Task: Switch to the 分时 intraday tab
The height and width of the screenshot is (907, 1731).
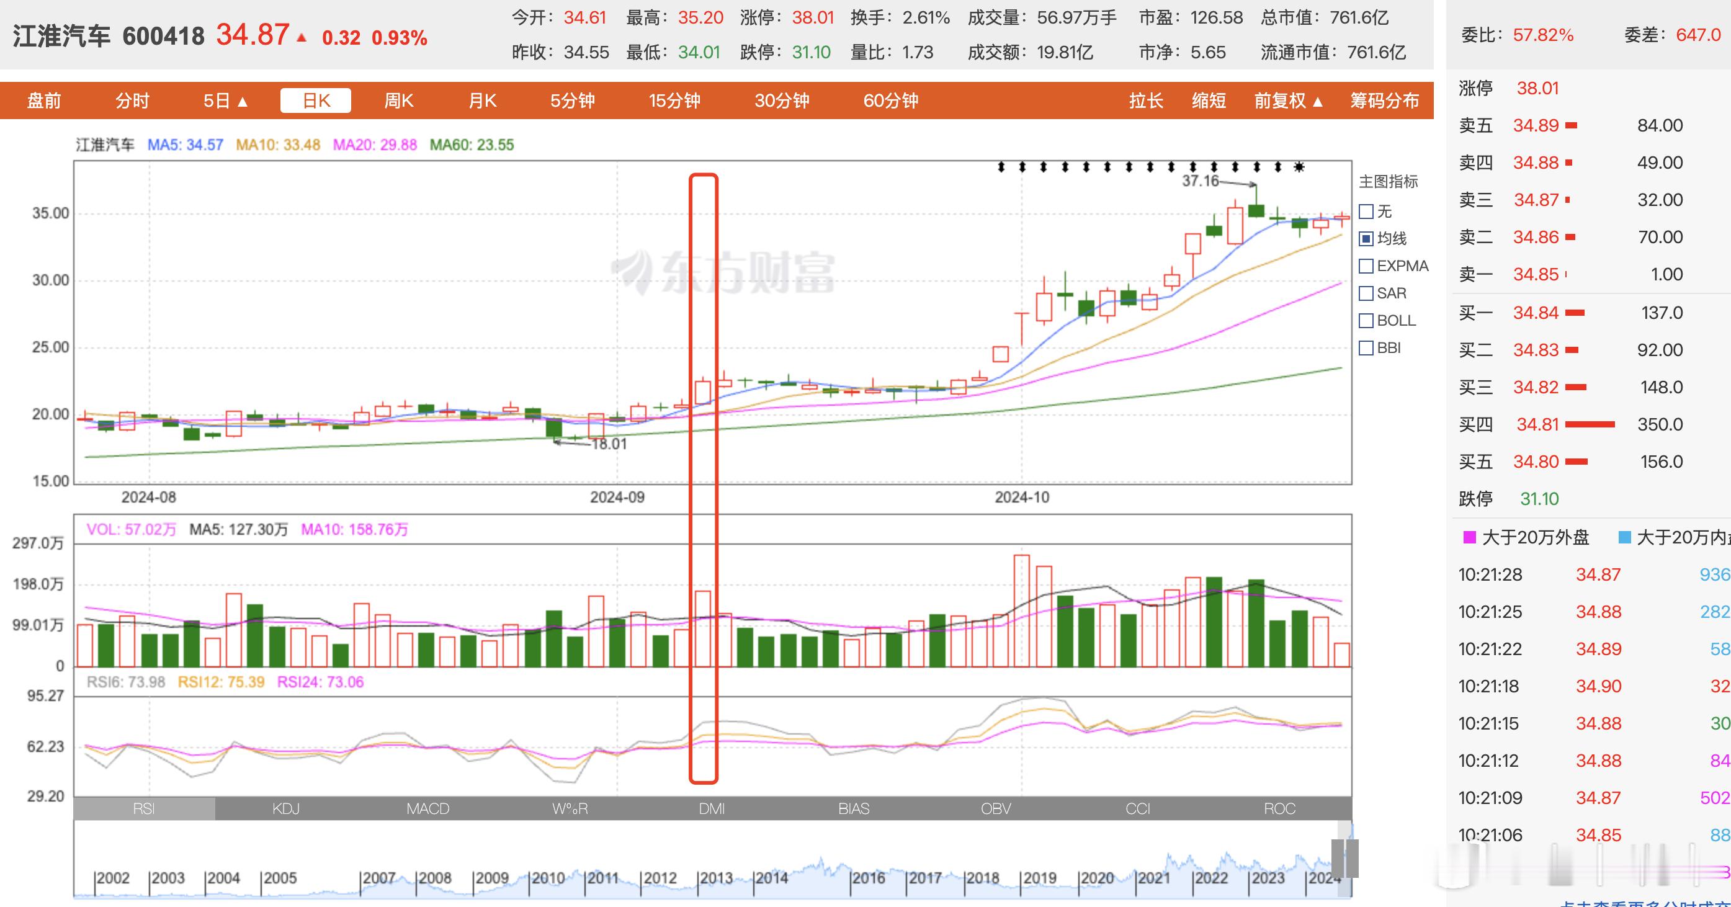Action: pyautogui.click(x=132, y=101)
